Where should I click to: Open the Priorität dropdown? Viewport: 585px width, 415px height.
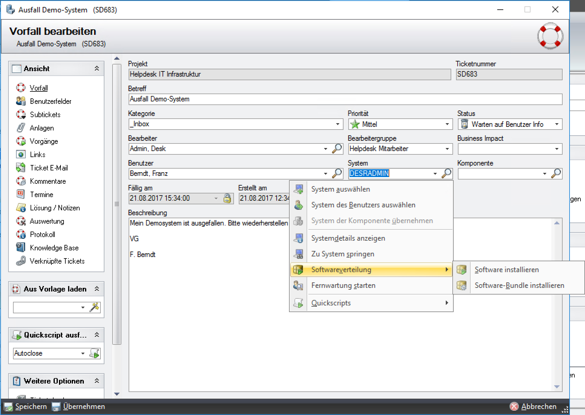(x=447, y=124)
